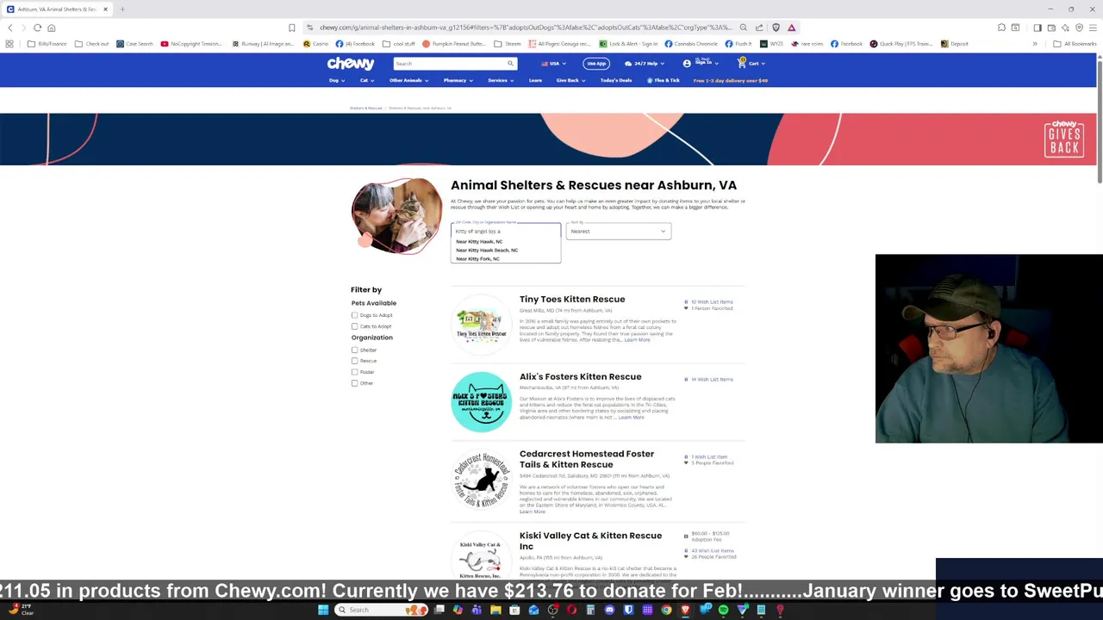The height and width of the screenshot is (620, 1103).
Task: Click the Brave rewards triangle icon
Action: click(x=792, y=28)
